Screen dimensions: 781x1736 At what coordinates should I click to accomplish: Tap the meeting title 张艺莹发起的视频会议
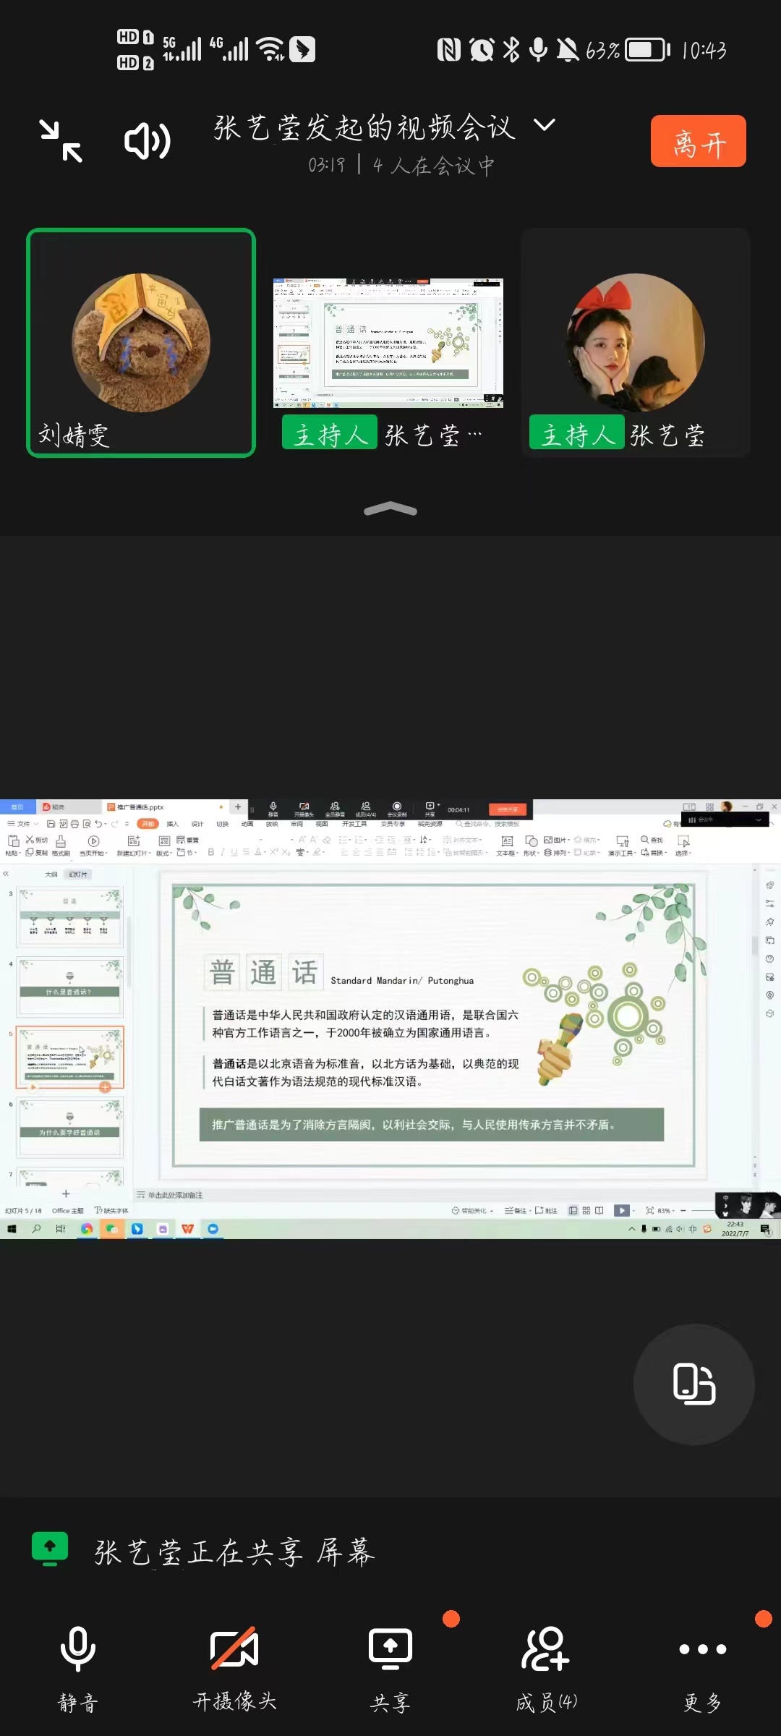(x=364, y=127)
